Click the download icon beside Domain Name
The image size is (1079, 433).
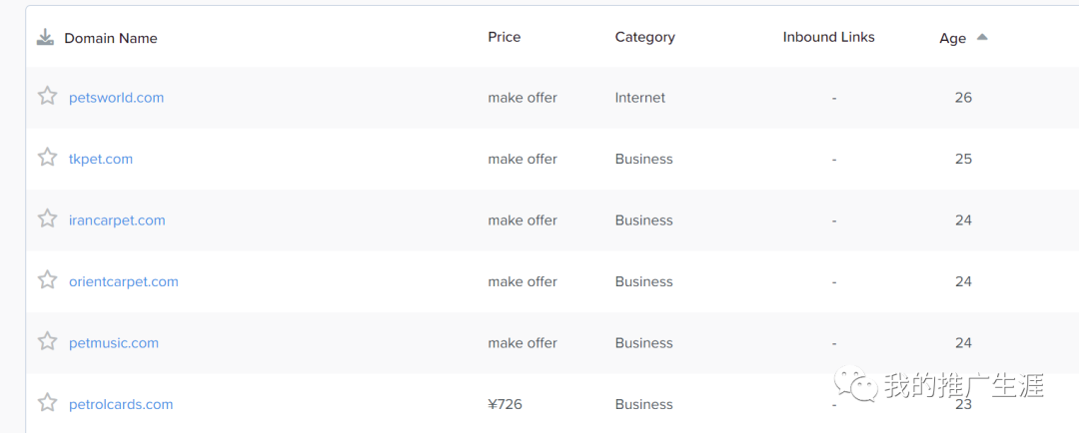click(x=45, y=37)
